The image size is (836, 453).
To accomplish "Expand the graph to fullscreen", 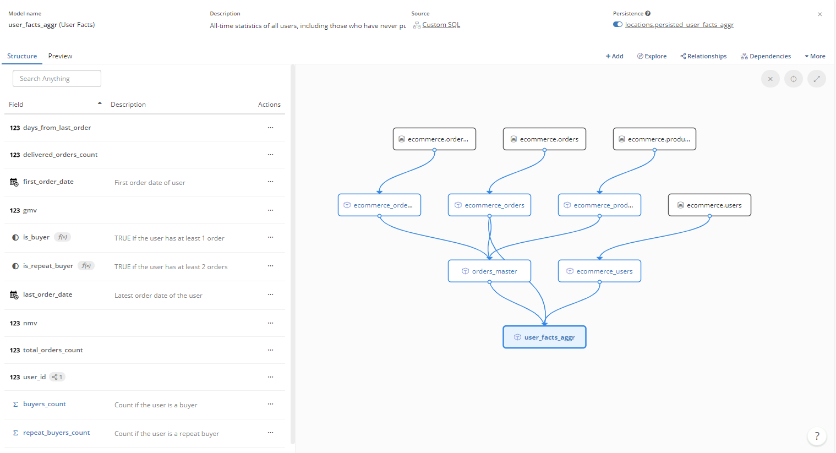I will tap(816, 79).
